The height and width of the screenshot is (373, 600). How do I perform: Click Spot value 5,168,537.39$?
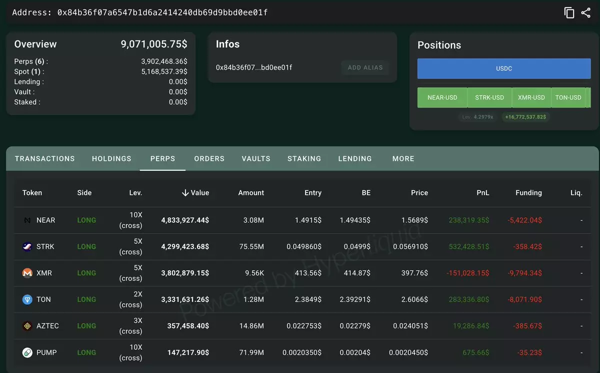coord(164,72)
